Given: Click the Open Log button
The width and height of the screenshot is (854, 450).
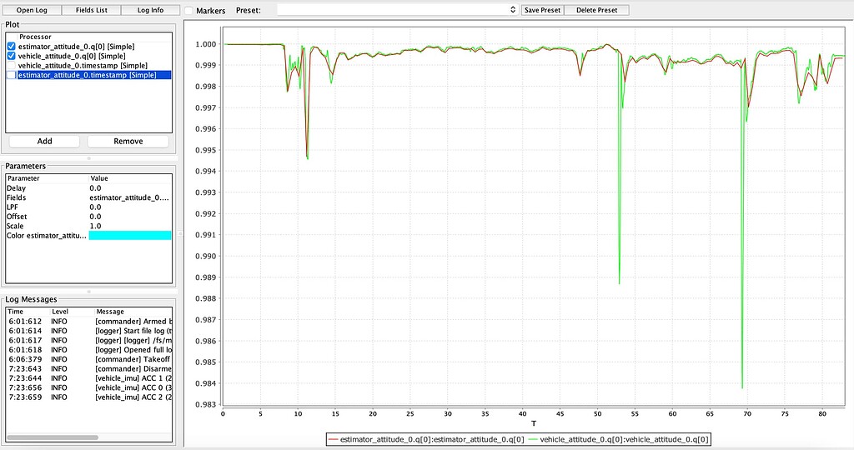Looking at the screenshot, I should click(x=32, y=10).
